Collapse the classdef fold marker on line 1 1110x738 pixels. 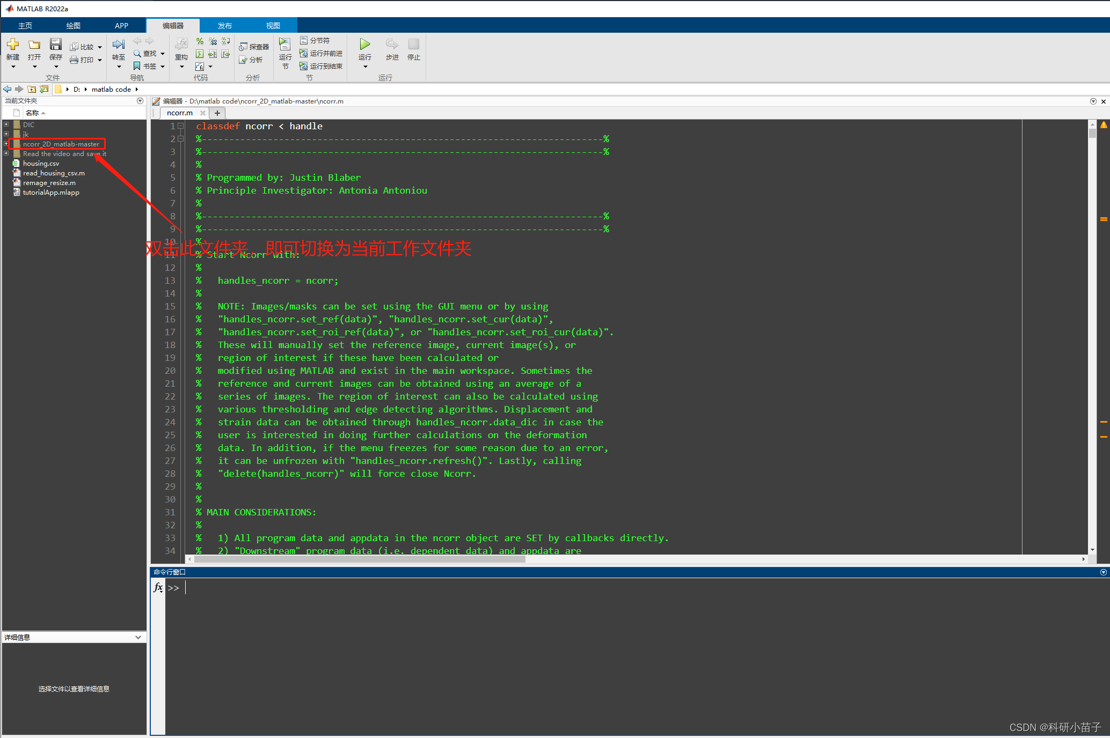point(181,126)
